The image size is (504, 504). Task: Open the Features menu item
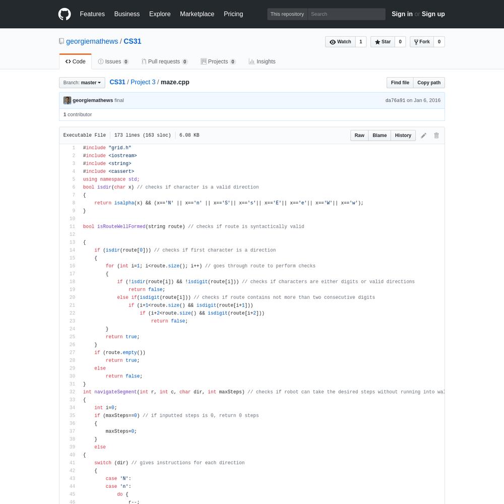92,14
